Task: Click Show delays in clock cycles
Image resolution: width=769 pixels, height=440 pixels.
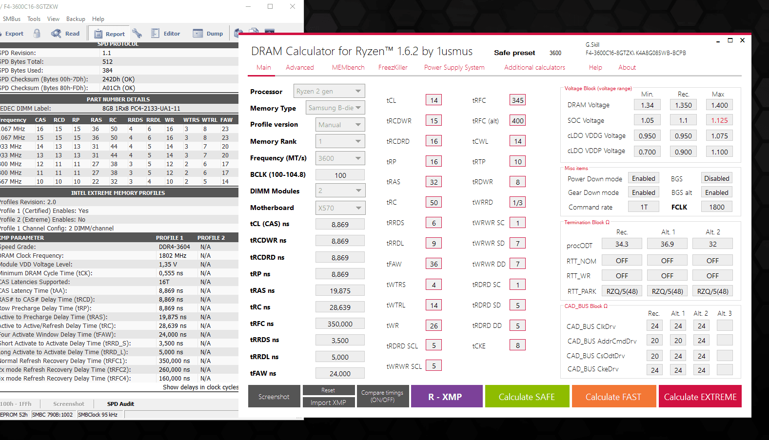Action: (x=200, y=387)
